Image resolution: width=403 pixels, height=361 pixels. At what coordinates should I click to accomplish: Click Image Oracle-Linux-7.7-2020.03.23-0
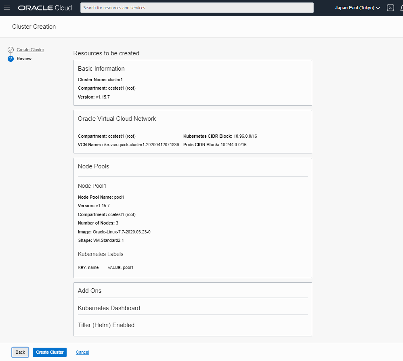click(x=114, y=232)
